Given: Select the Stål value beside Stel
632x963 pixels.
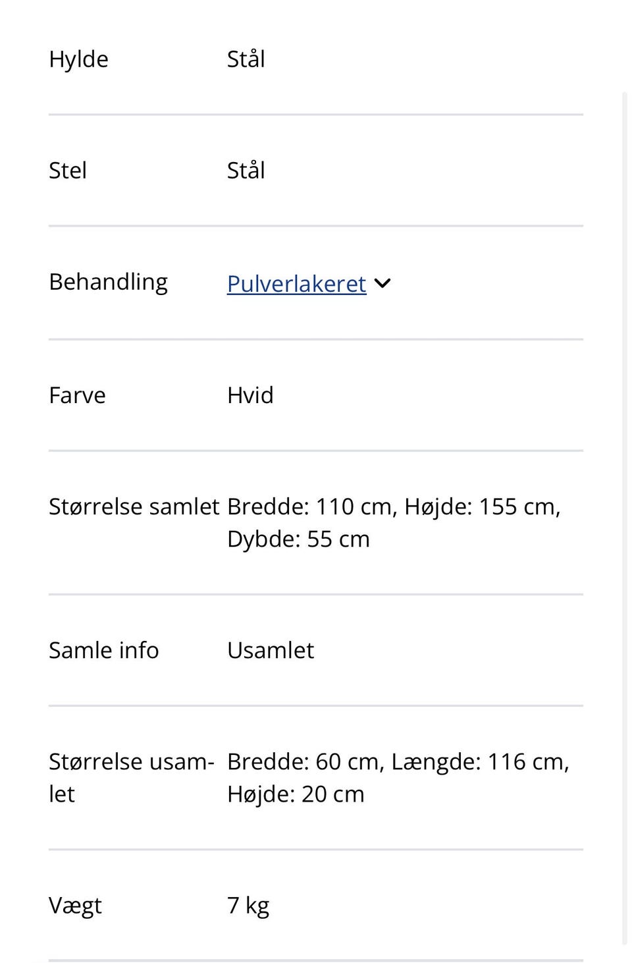Looking at the screenshot, I should (x=246, y=170).
